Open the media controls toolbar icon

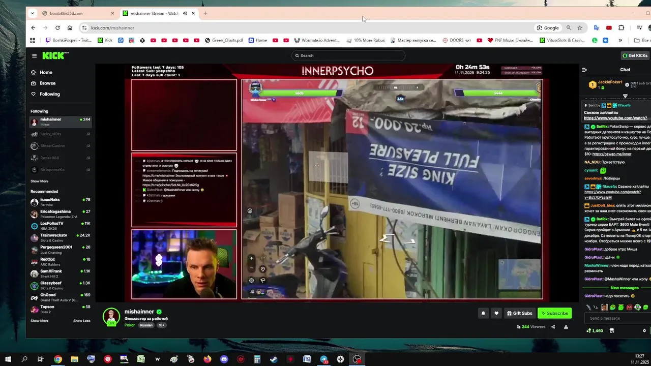tap(639, 28)
